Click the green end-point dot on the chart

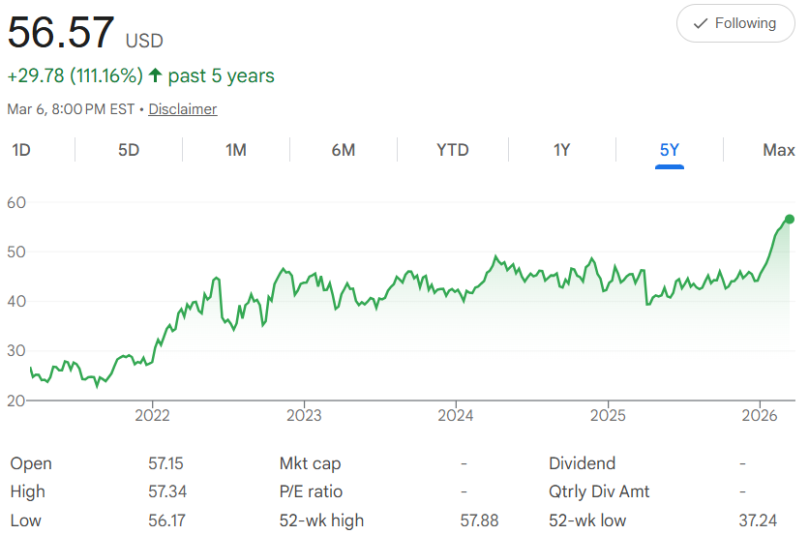click(x=790, y=219)
